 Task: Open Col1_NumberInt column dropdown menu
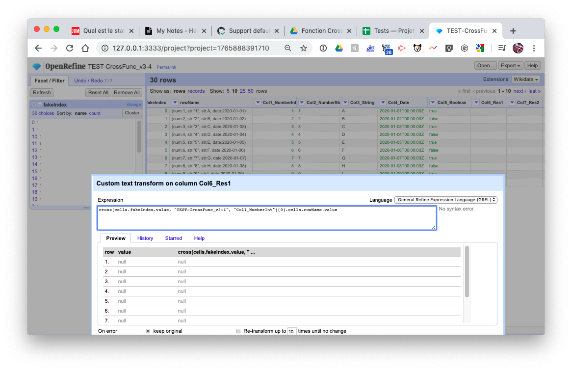[x=258, y=103]
